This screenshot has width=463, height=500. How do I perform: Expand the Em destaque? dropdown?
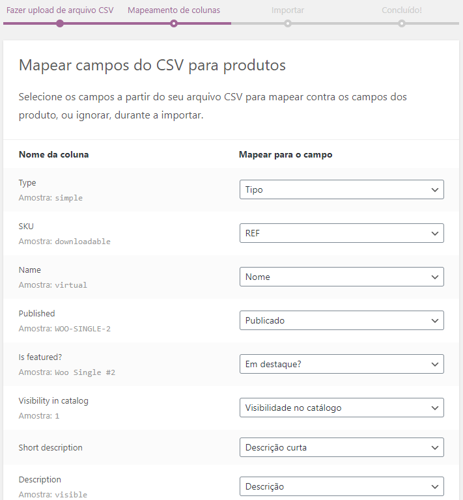tap(341, 364)
